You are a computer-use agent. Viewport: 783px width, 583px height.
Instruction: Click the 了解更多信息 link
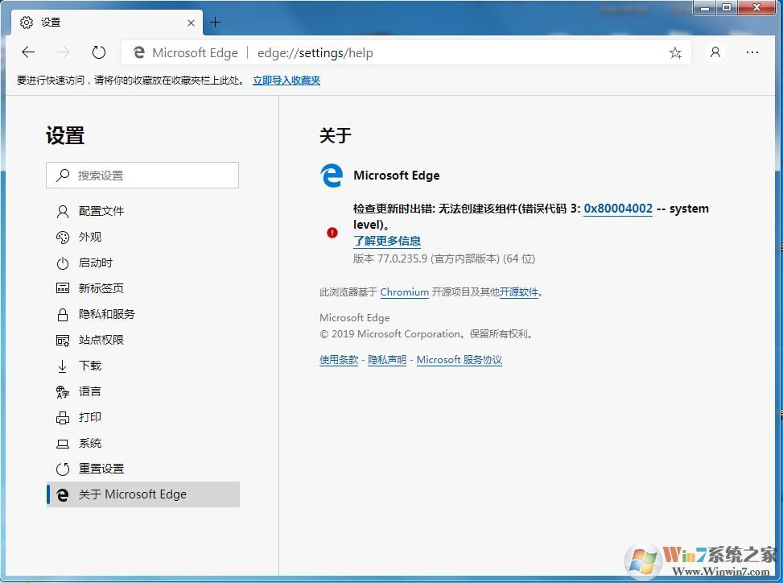pyautogui.click(x=387, y=241)
